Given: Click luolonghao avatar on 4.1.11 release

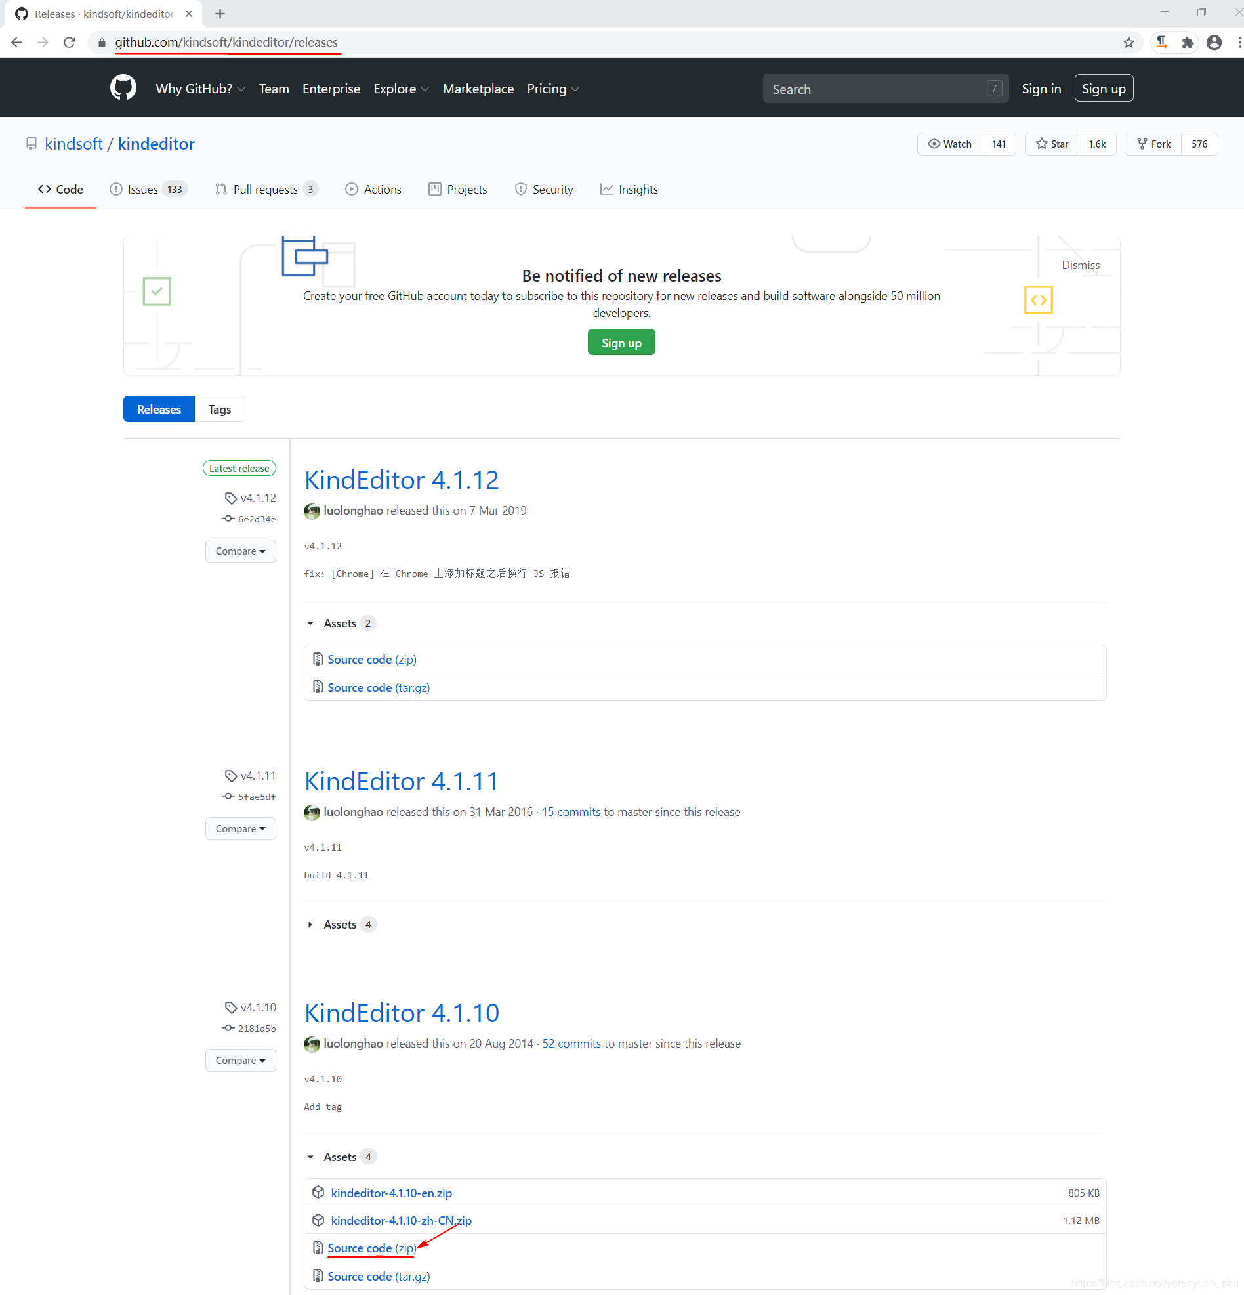Looking at the screenshot, I should point(312,812).
